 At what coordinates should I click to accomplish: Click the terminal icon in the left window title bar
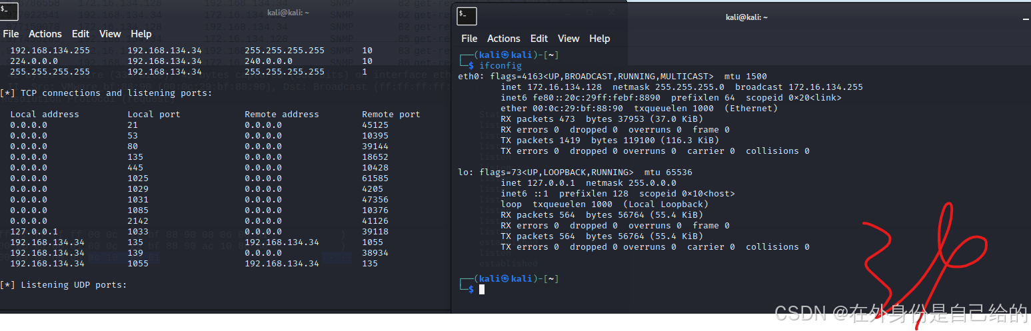pos(9,11)
